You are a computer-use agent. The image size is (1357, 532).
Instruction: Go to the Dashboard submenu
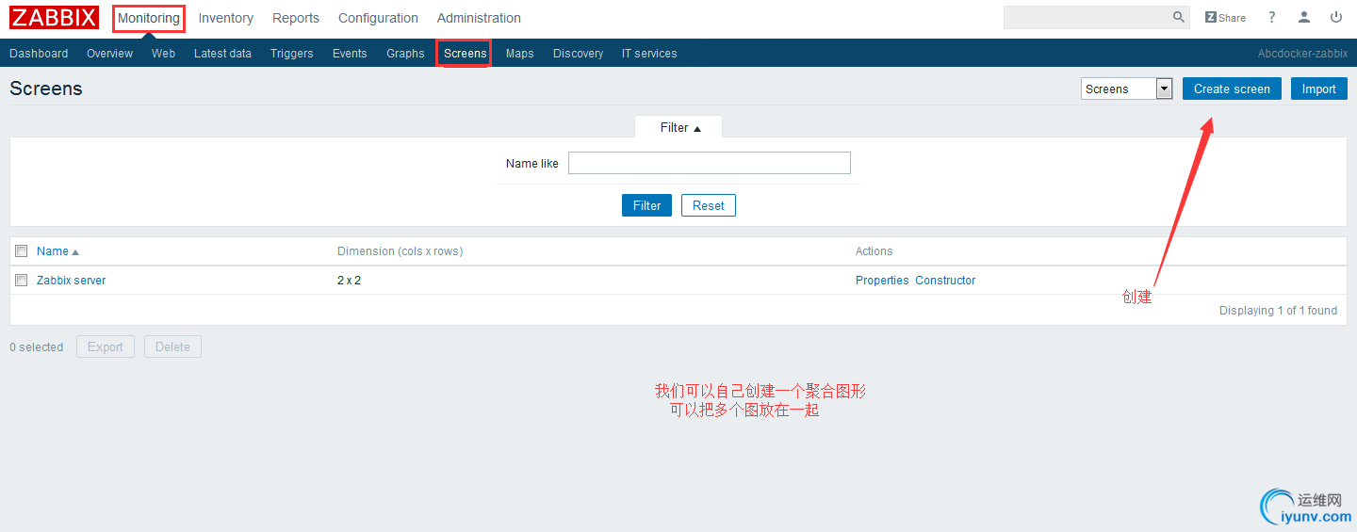pyautogui.click(x=39, y=54)
